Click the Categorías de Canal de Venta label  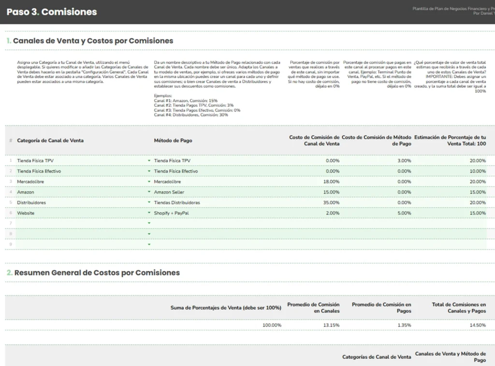click(x=377, y=357)
